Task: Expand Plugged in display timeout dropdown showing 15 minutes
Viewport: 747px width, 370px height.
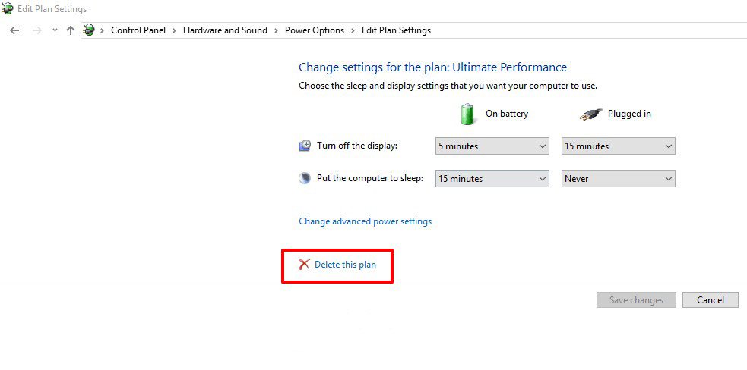Action: 618,146
